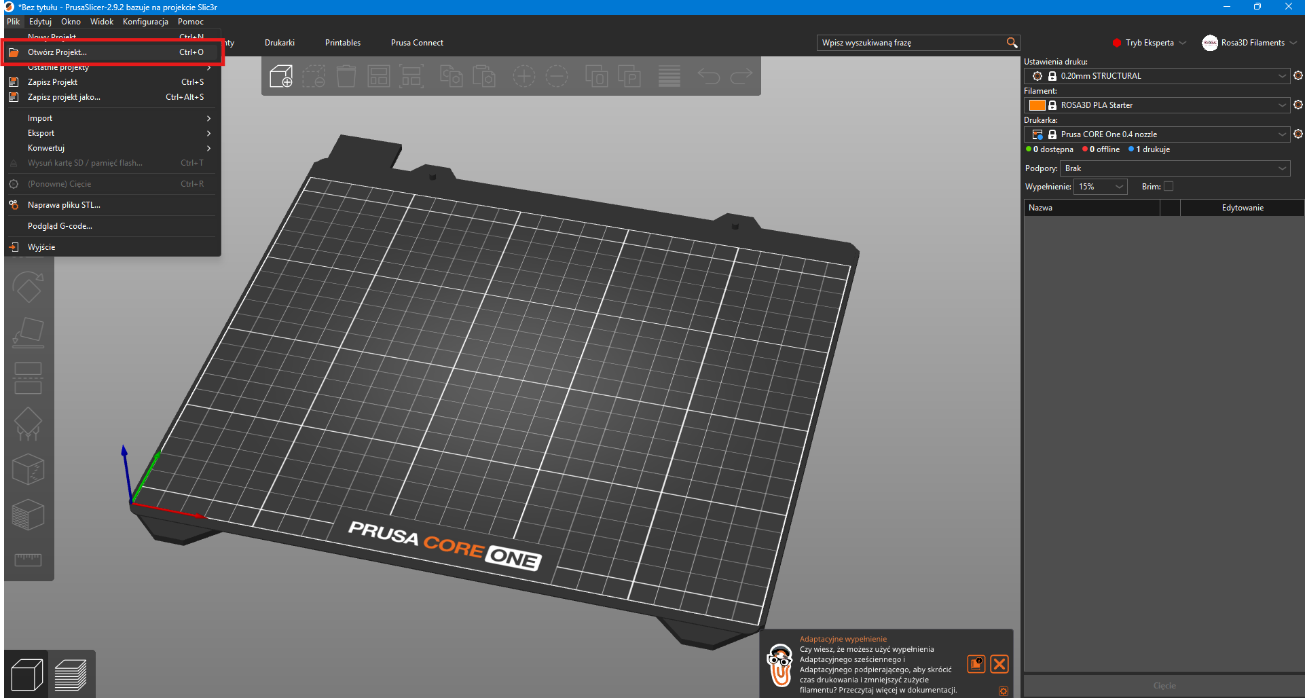The height and width of the screenshot is (698, 1305).
Task: Open the Rosa3D Filaments account dropdown
Action: tap(1250, 43)
